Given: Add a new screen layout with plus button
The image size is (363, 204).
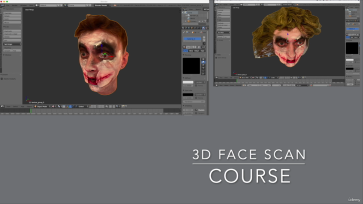Looking at the screenshot, I should (x=58, y=5).
